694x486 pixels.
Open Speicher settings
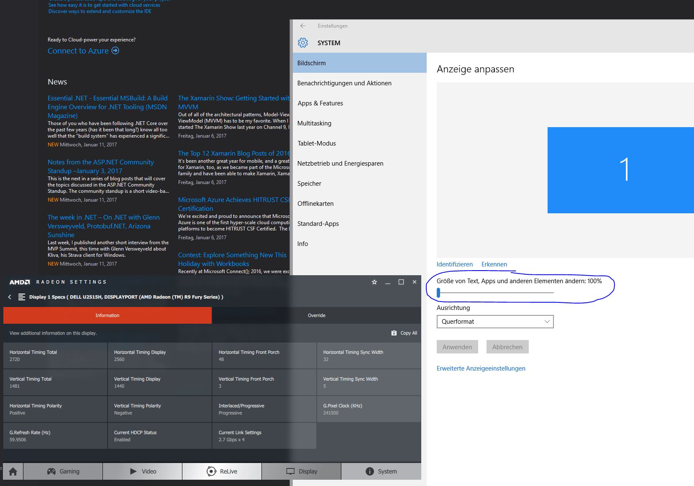coord(360,183)
